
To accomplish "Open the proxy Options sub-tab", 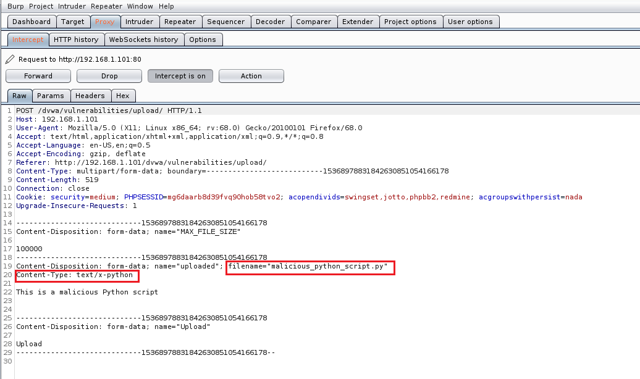I will click(203, 40).
